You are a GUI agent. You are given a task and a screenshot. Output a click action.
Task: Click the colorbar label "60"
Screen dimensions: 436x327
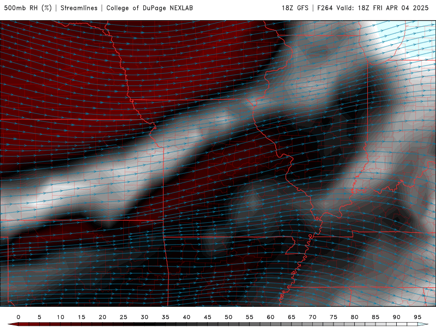[x=270, y=317]
